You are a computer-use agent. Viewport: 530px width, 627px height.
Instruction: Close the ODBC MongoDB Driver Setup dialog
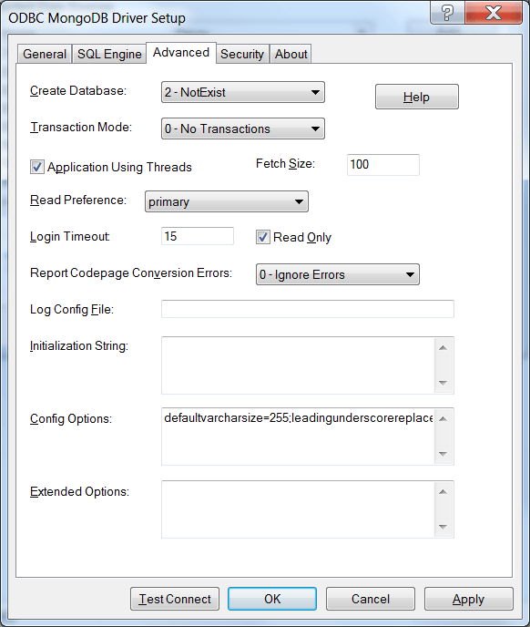pos(494,13)
